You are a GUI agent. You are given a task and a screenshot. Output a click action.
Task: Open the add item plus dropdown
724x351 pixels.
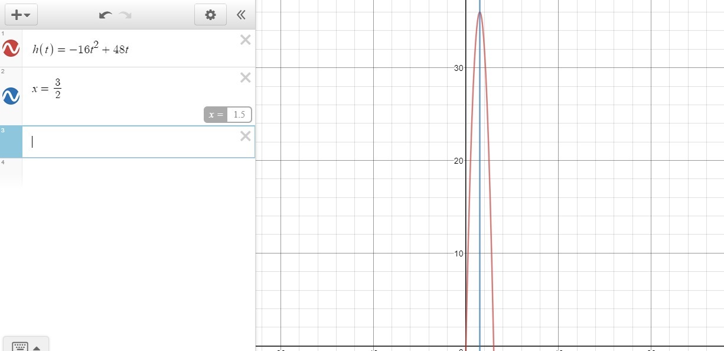[x=21, y=15]
